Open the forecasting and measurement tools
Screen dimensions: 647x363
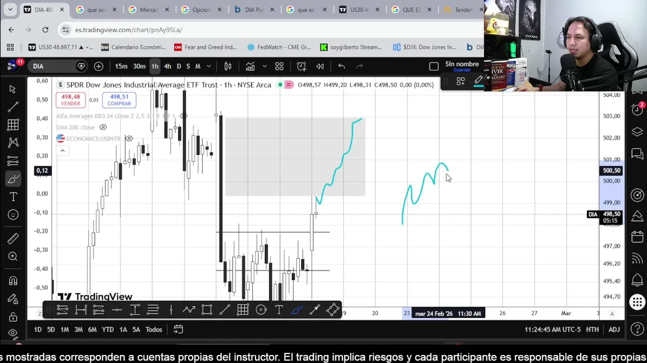13,161
